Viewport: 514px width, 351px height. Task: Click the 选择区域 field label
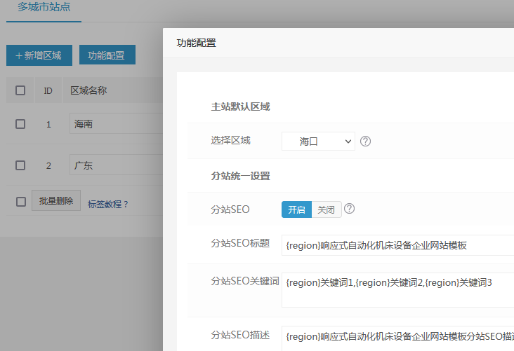pos(231,140)
